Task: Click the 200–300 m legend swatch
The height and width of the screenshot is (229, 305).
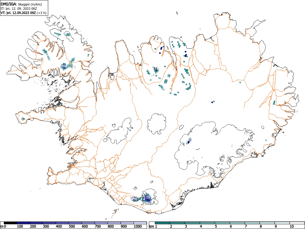Action: 36,223
